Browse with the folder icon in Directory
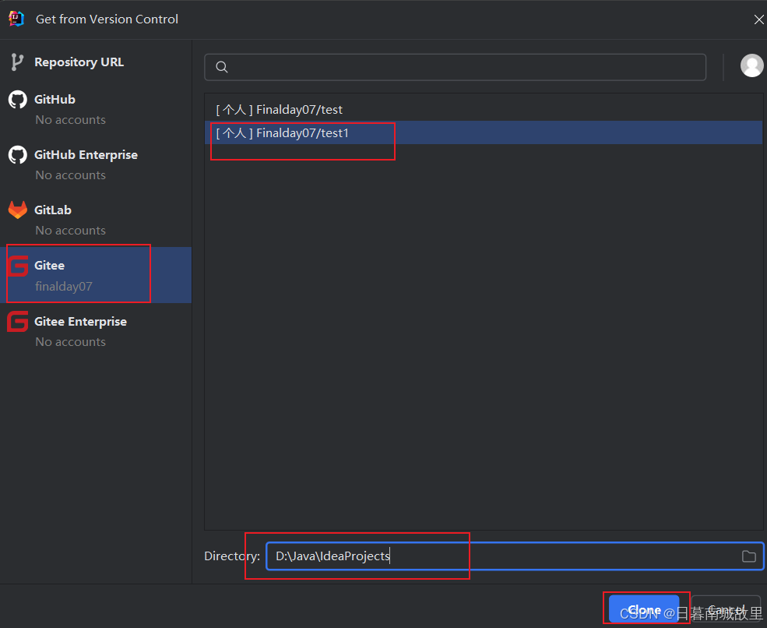The image size is (767, 628). tap(749, 556)
